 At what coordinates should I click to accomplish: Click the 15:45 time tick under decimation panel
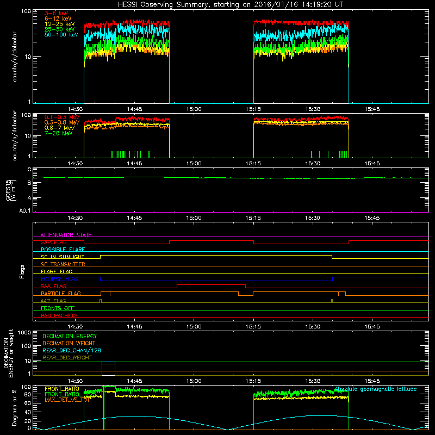coord(372,381)
